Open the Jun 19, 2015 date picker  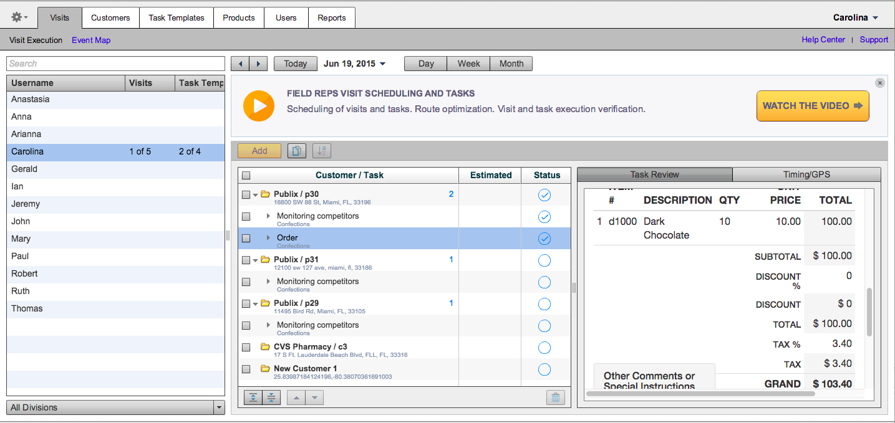[x=354, y=64]
